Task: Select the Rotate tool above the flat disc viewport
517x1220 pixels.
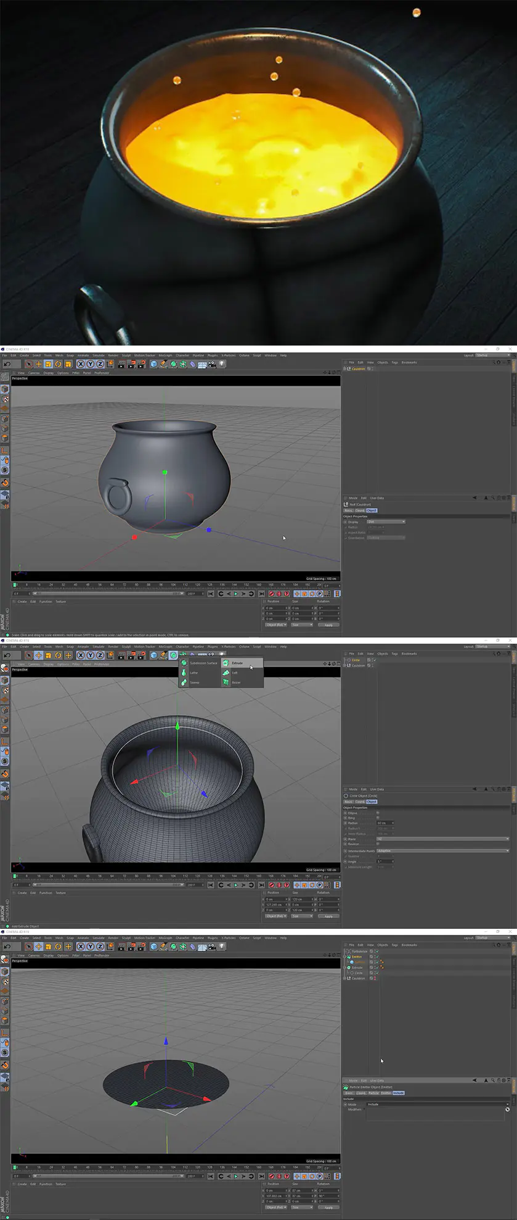Action: [57, 947]
